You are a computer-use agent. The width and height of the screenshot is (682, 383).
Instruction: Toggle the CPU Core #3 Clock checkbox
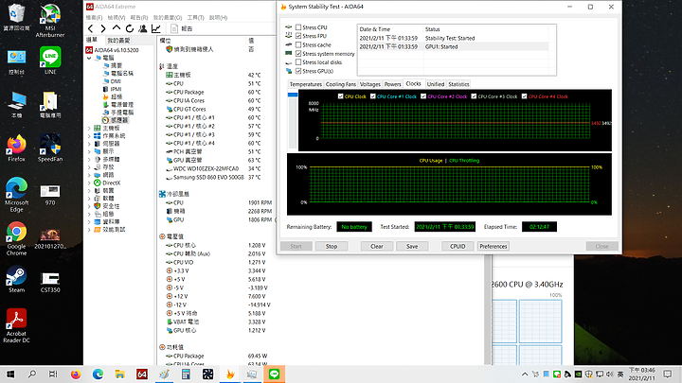(474, 96)
